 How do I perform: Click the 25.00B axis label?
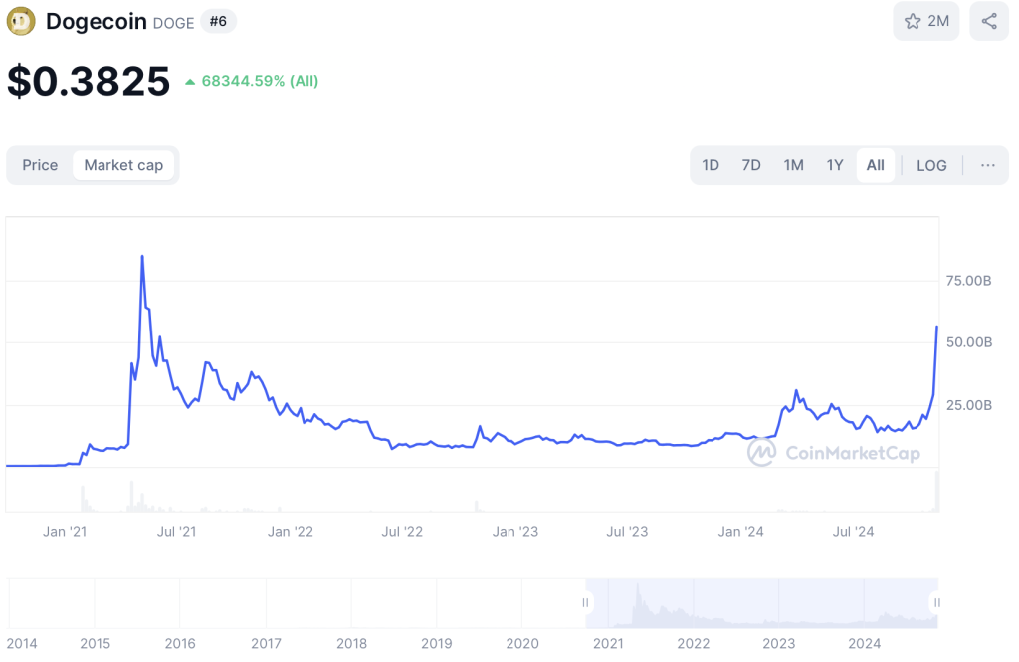pyautogui.click(x=969, y=406)
